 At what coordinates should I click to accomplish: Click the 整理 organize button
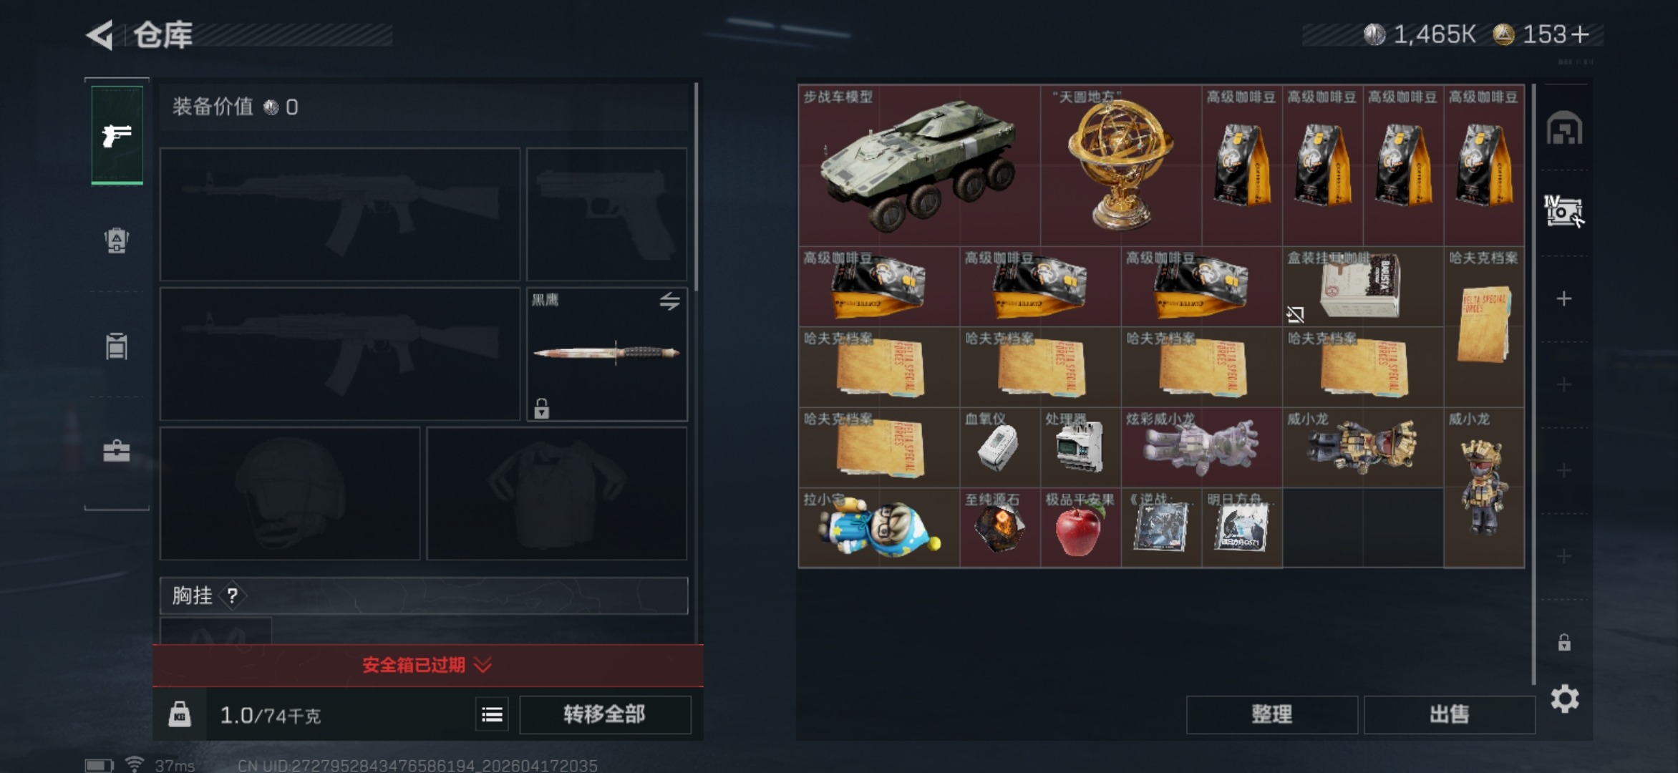point(1271,714)
